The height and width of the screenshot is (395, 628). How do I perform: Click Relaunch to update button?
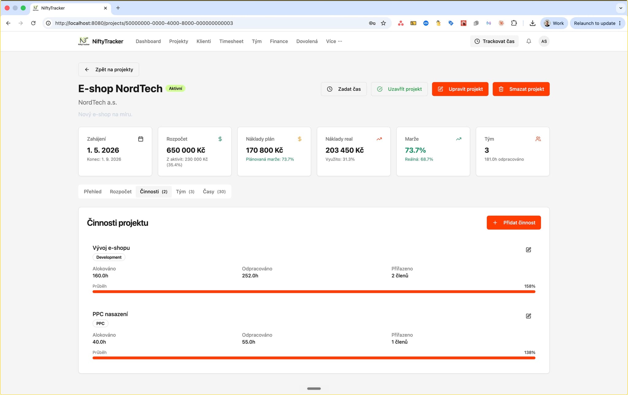click(x=597, y=23)
